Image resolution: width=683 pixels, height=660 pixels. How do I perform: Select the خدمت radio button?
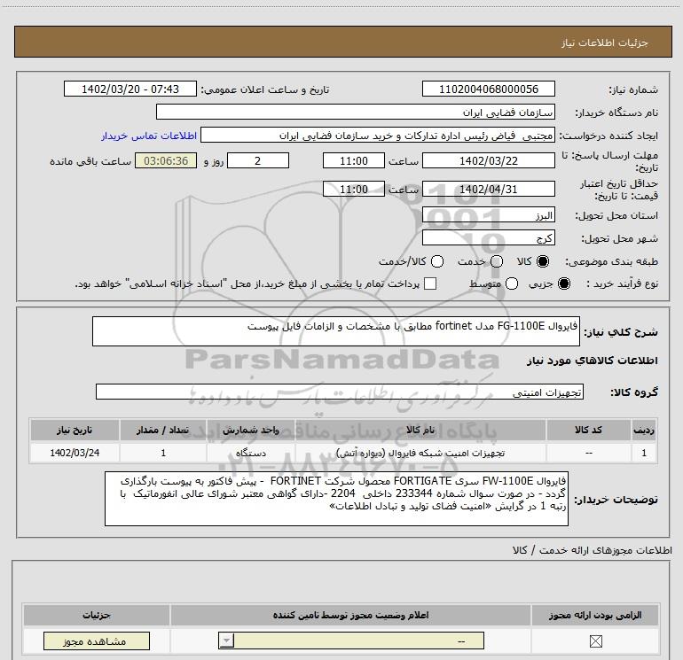(497, 261)
